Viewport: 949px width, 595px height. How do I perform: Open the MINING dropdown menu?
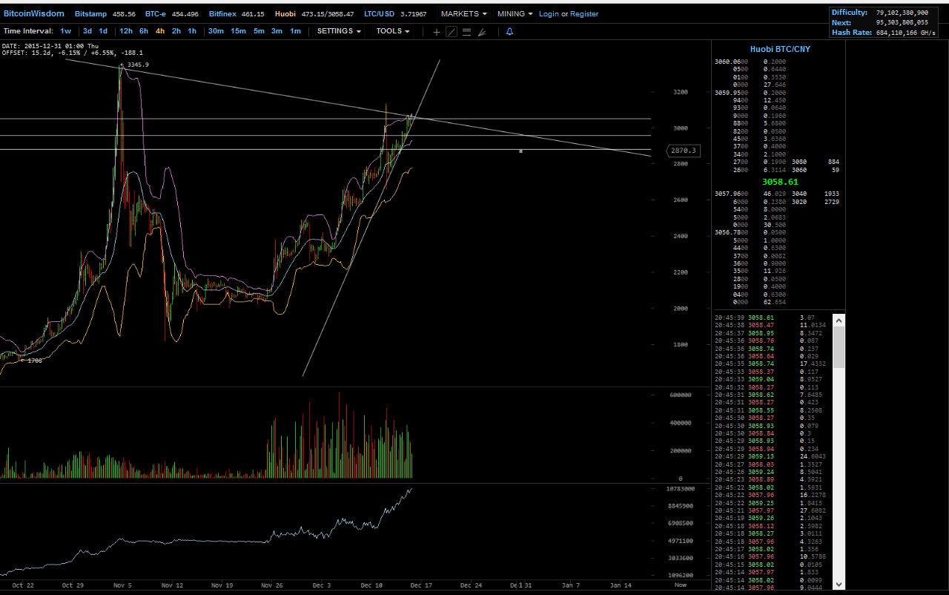pos(515,13)
